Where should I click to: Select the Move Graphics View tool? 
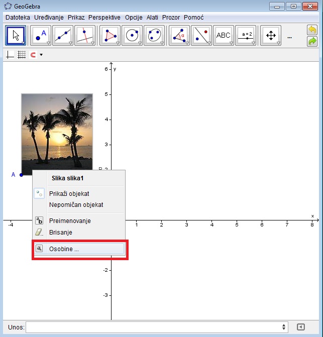[271, 36]
